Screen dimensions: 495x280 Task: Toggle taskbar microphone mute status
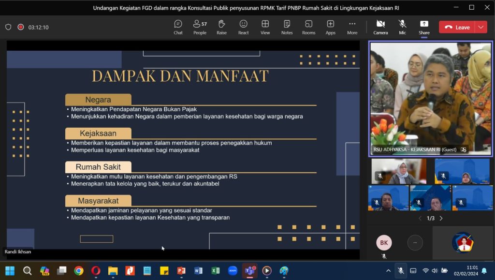[x=400, y=271]
